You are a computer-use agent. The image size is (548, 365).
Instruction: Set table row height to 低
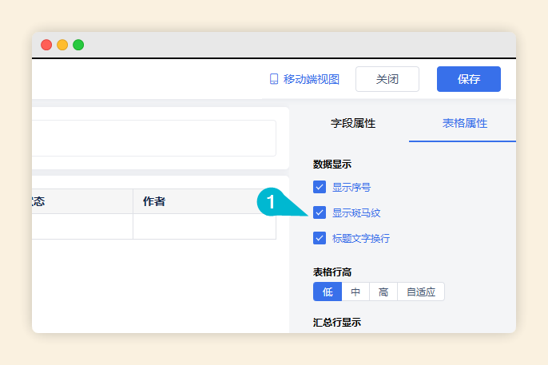pos(328,292)
